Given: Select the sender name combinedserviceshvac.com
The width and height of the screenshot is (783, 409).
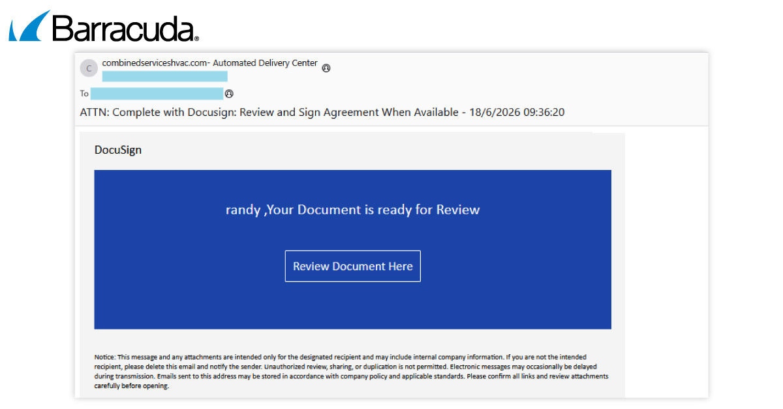Looking at the screenshot, I should [155, 63].
